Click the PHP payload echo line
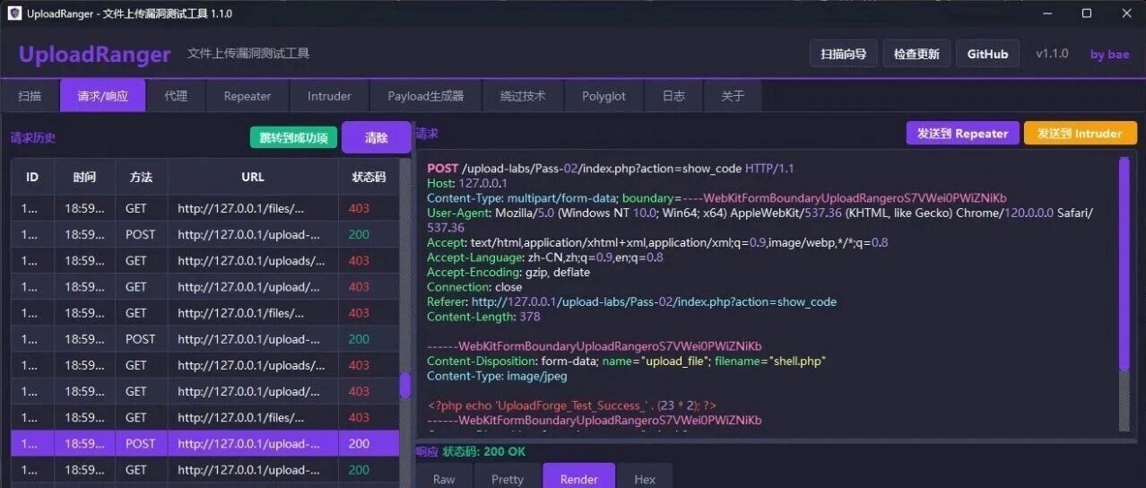This screenshot has height=488, width=1146. click(572, 405)
